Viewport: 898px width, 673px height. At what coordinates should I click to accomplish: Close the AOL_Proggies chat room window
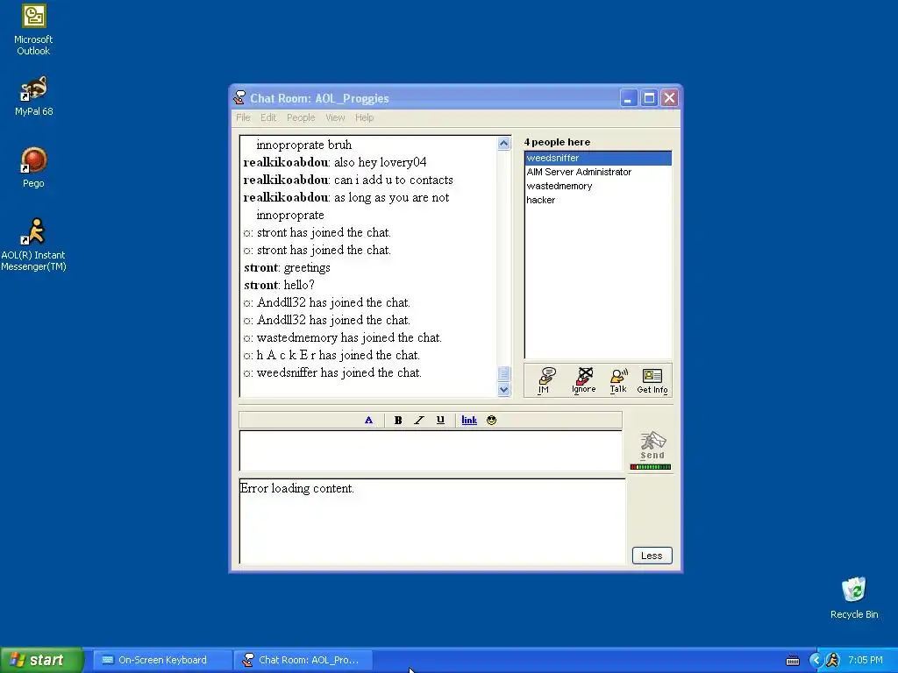669,98
